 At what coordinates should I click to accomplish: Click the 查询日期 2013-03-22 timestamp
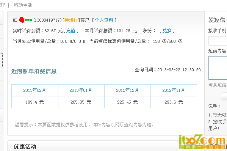[168, 70]
